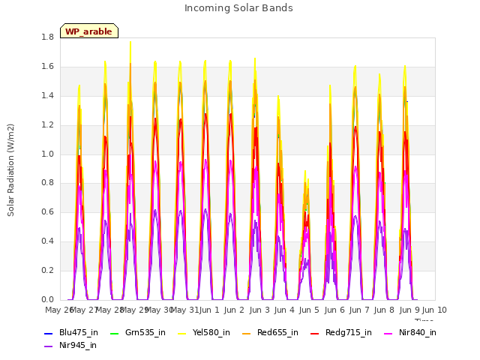Click the low peak on Jun 5
This screenshot has height=360, width=480.
pos(305,172)
